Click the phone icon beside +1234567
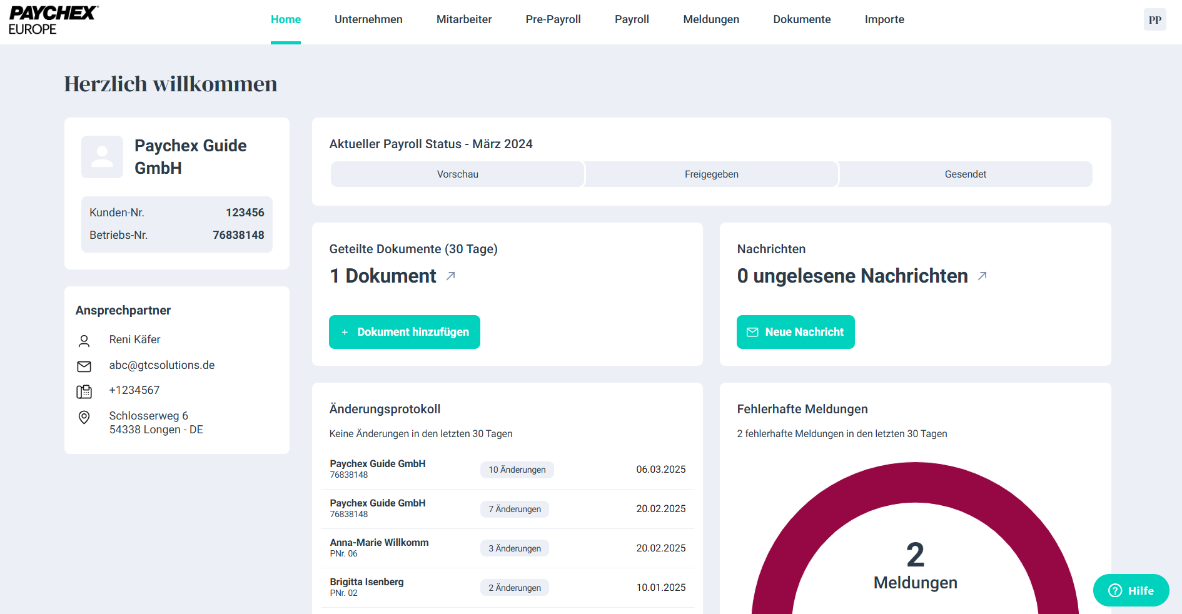Viewport: 1182px width, 614px height. 84,391
